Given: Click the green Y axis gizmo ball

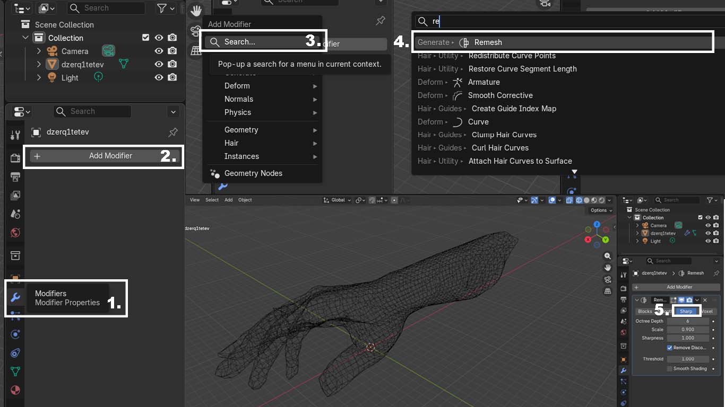Looking at the screenshot, I should point(606,240).
